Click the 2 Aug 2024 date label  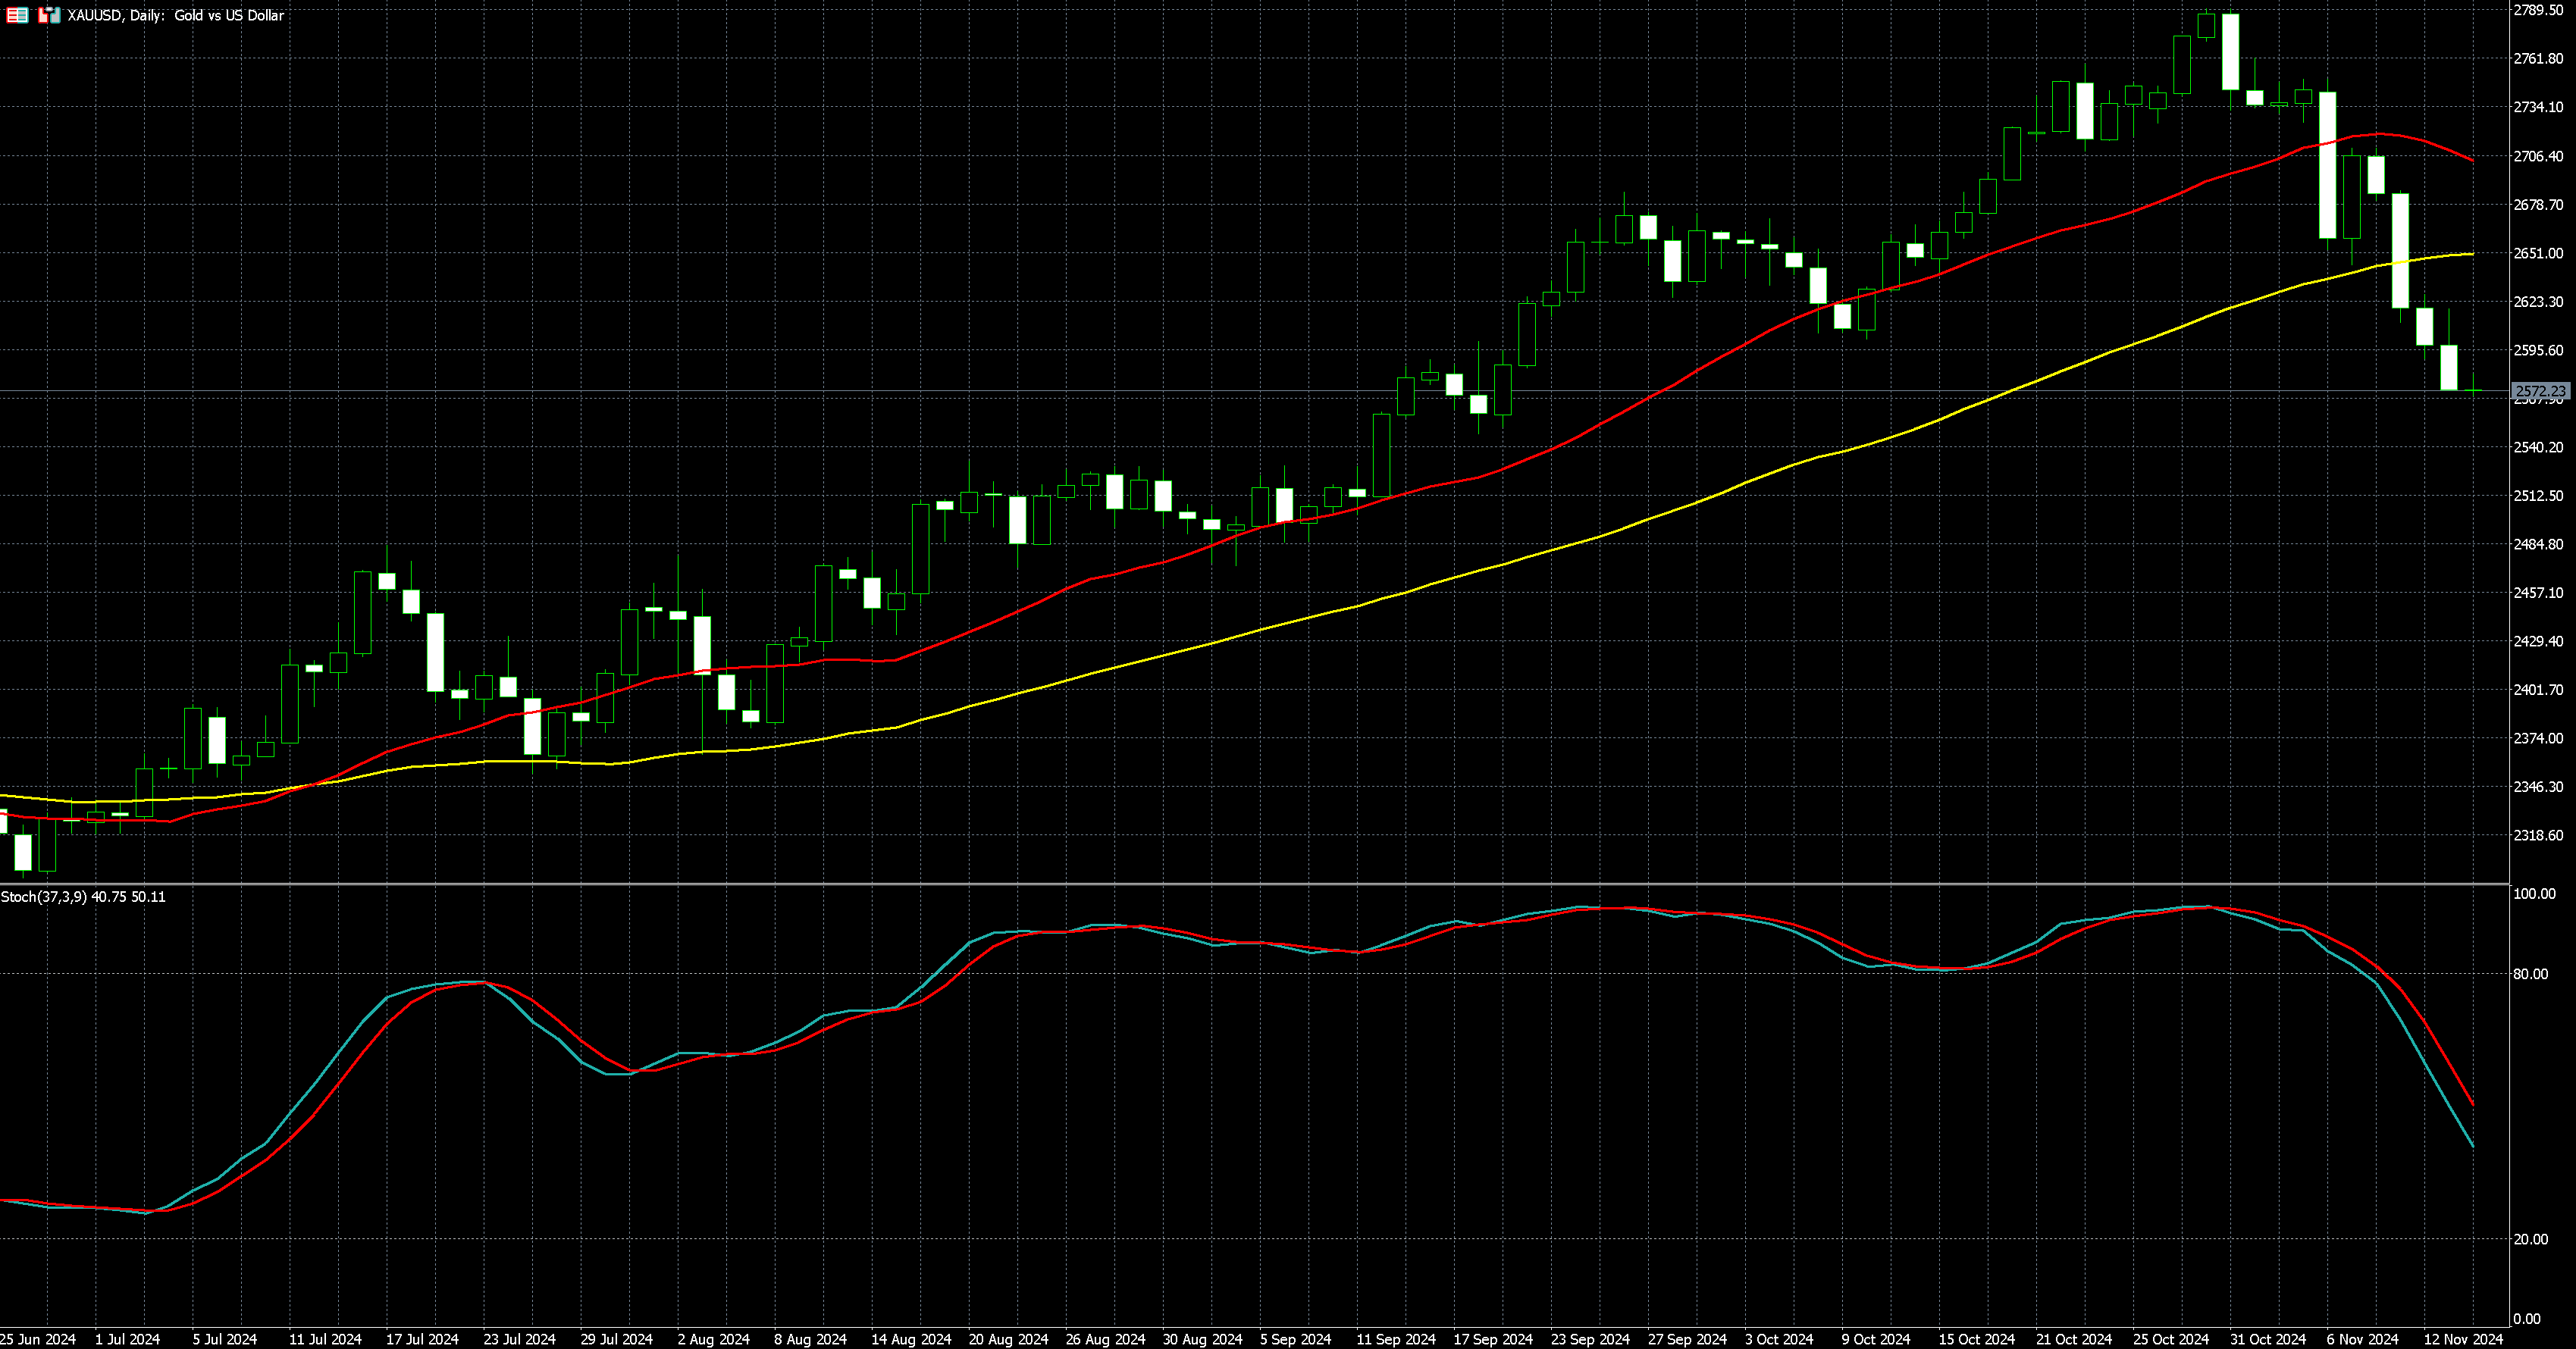point(713,1339)
